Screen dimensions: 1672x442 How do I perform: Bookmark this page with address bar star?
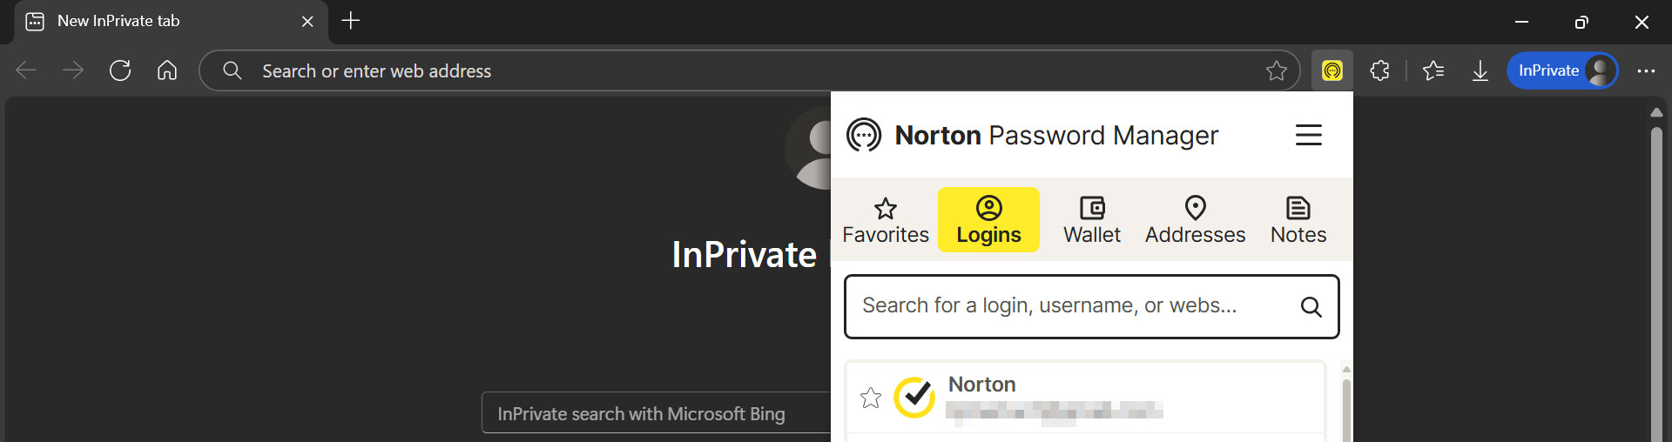click(x=1276, y=70)
